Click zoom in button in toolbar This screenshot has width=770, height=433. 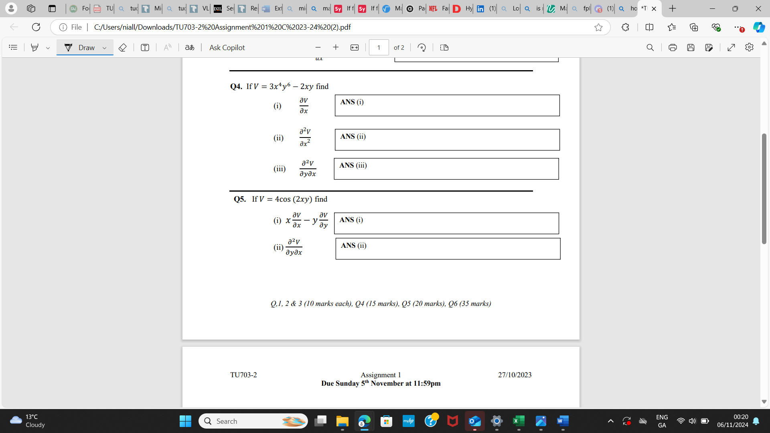pyautogui.click(x=336, y=47)
